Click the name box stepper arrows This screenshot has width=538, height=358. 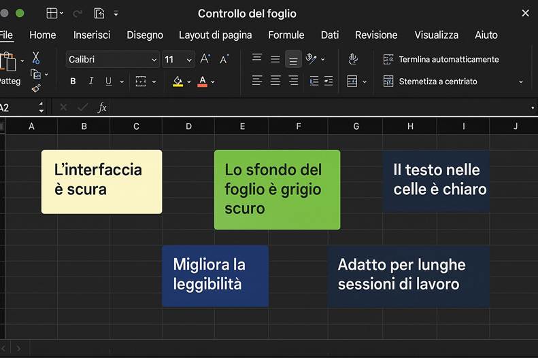coord(41,107)
